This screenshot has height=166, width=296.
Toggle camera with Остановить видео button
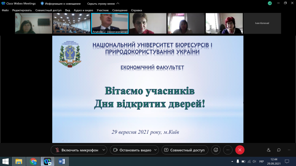pos(132,150)
